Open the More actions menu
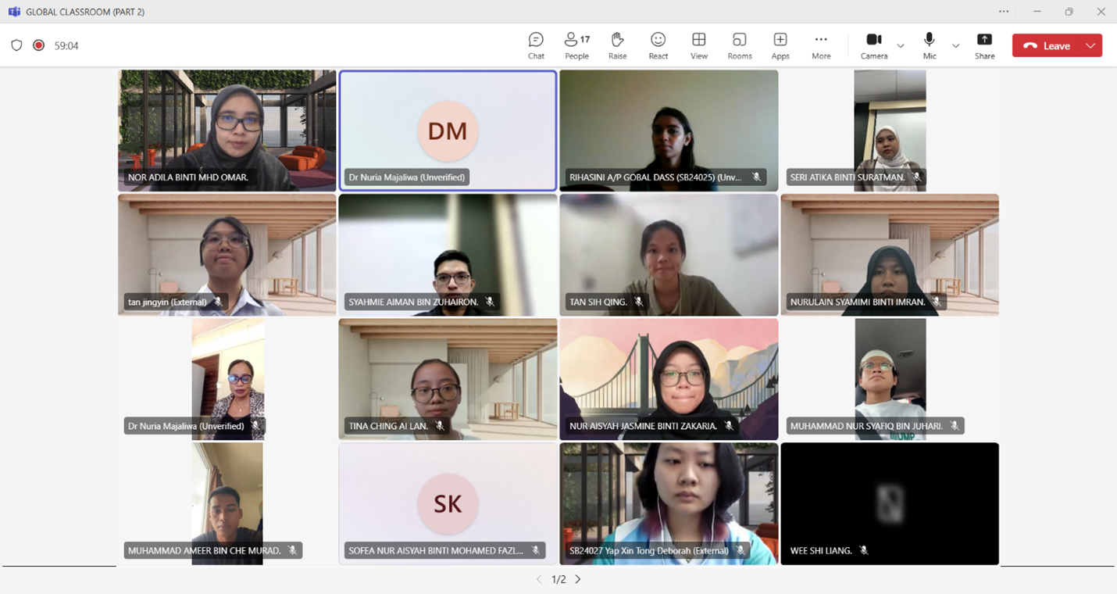This screenshot has height=594, width=1117. pyautogui.click(x=821, y=45)
